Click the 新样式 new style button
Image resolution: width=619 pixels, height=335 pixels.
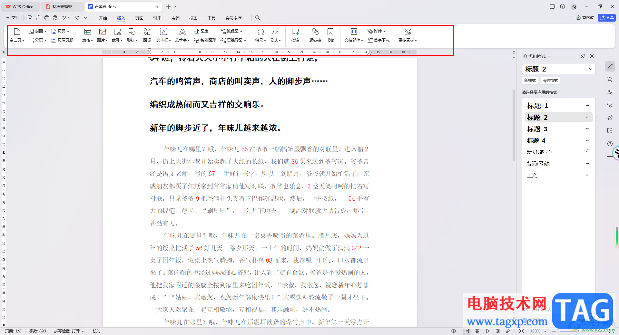pyautogui.click(x=530, y=81)
